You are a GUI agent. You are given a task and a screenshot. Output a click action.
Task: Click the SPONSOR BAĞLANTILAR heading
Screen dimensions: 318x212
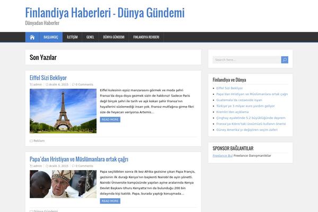233,148
